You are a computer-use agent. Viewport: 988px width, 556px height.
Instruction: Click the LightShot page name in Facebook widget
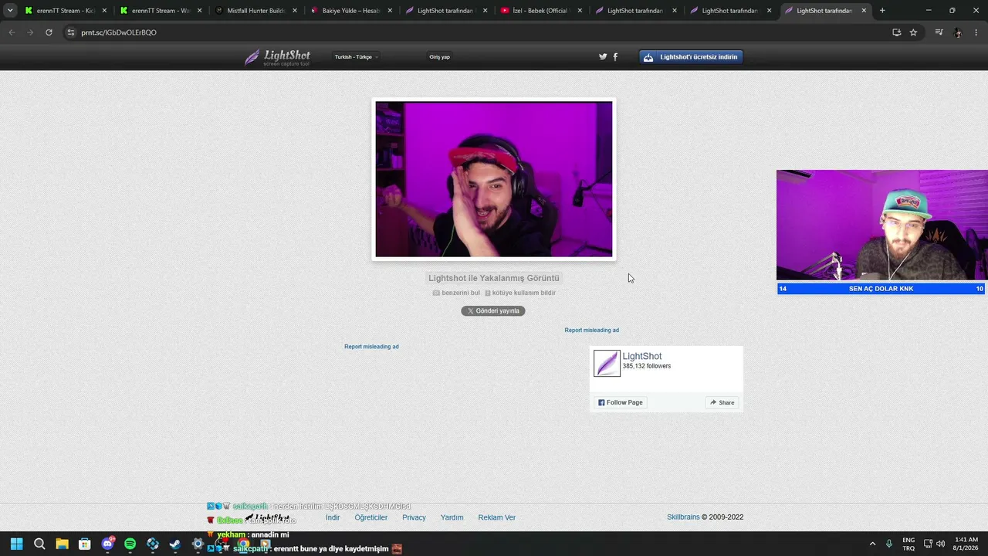pos(642,356)
